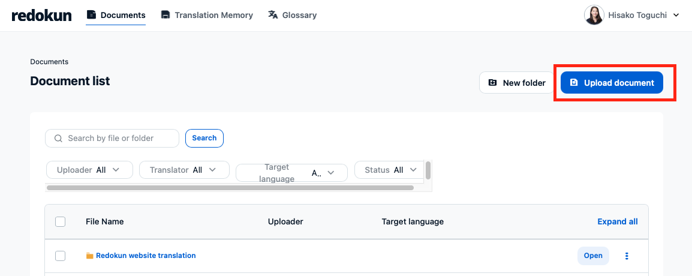Check the Redokun website translation row checkbox
The height and width of the screenshot is (276, 692).
(61, 256)
